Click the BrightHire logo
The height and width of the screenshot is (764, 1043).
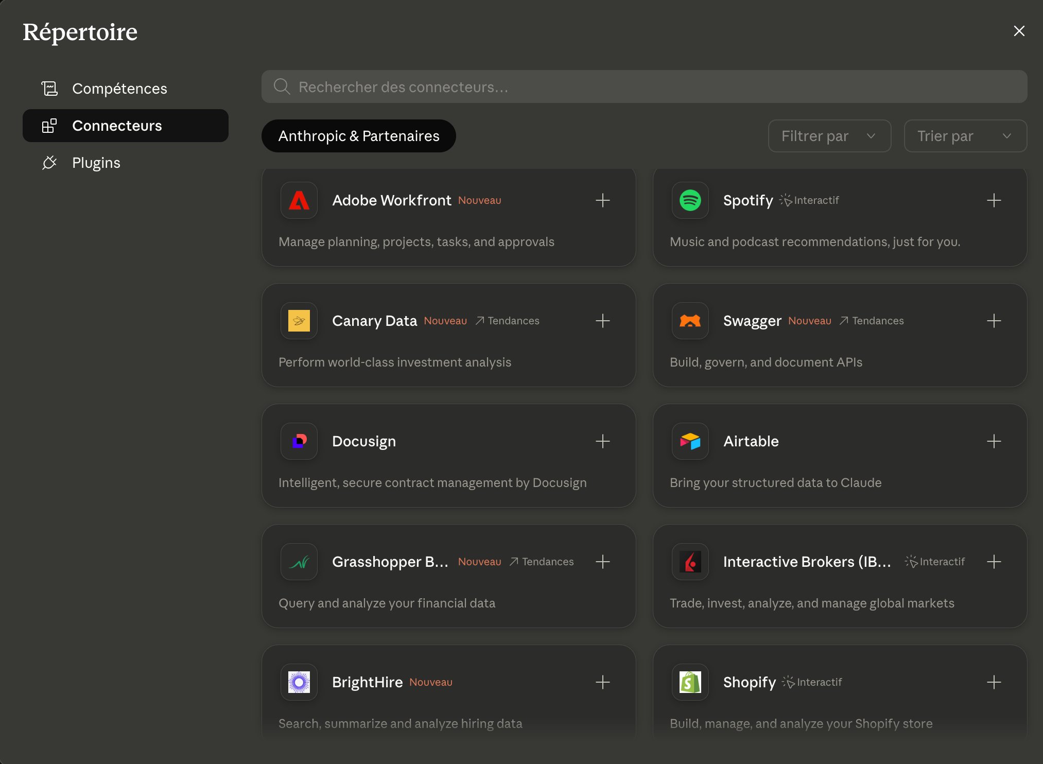click(x=299, y=682)
